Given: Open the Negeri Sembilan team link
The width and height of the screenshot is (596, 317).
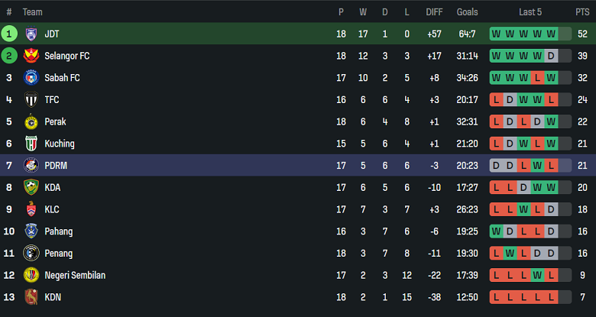Looking at the screenshot, I should click(x=75, y=275).
